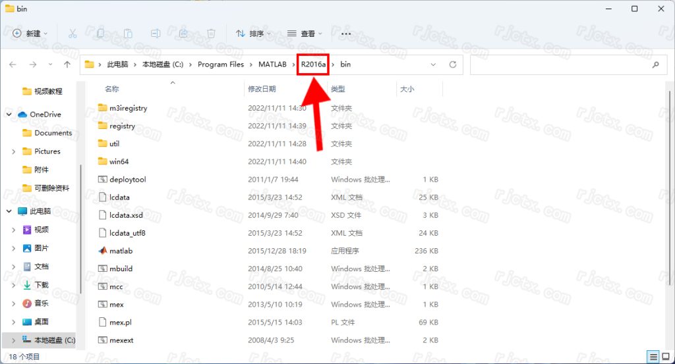Image resolution: width=675 pixels, height=364 pixels.
Task: Click R2016a in the address path
Action: [x=313, y=65]
